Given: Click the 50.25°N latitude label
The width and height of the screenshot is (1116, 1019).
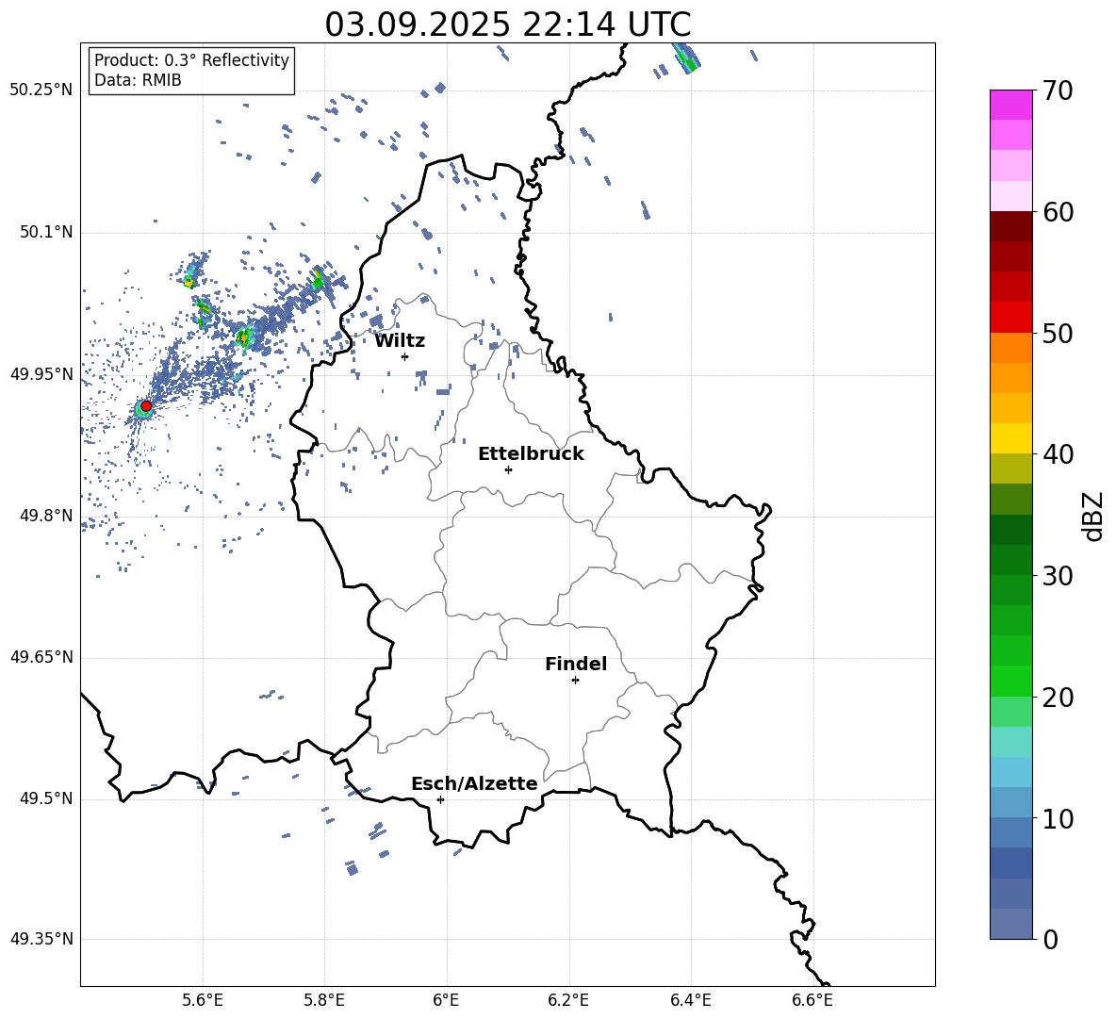Looking at the screenshot, I should tap(41, 90).
